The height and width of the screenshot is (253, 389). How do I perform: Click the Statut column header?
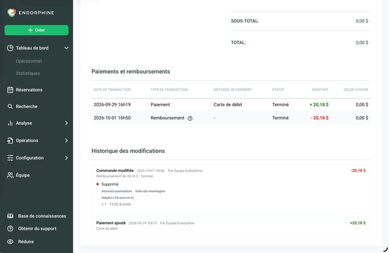tap(278, 89)
